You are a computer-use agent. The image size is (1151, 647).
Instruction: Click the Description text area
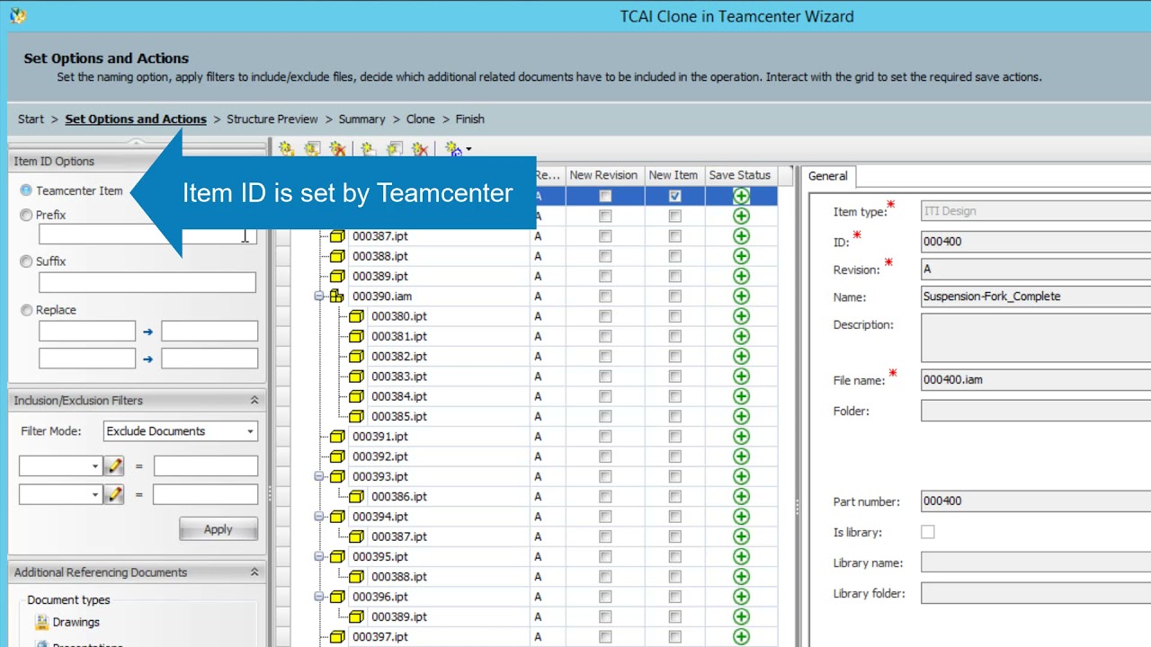click(1036, 338)
